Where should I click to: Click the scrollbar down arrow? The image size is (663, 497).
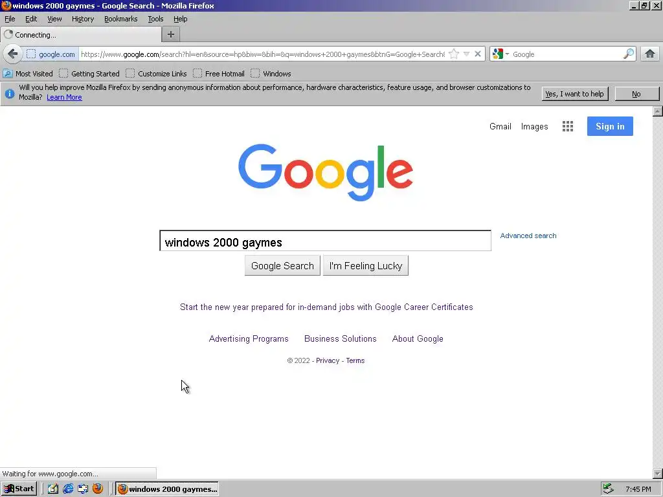click(x=658, y=473)
